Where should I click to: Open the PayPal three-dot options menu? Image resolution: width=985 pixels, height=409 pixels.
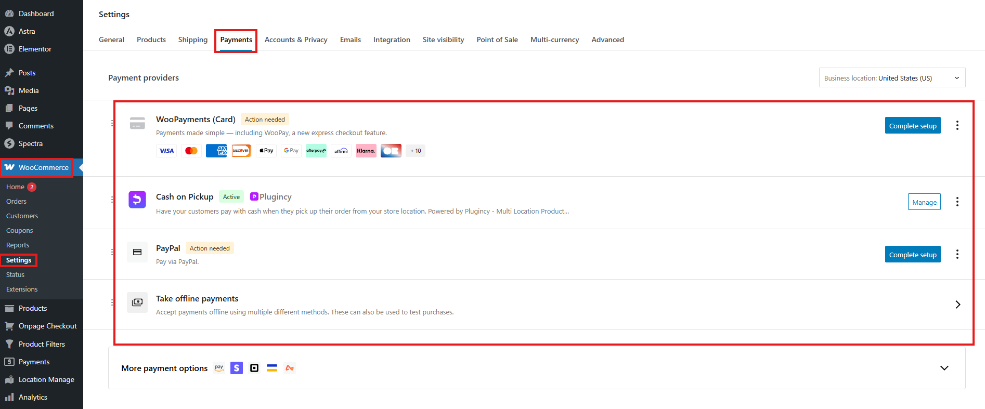click(x=957, y=254)
